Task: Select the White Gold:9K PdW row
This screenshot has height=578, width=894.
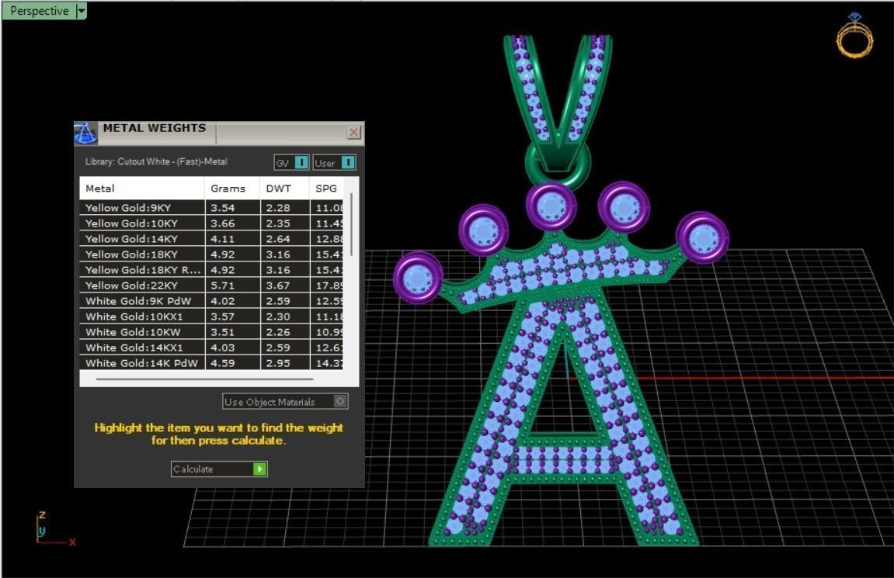Action: point(211,301)
